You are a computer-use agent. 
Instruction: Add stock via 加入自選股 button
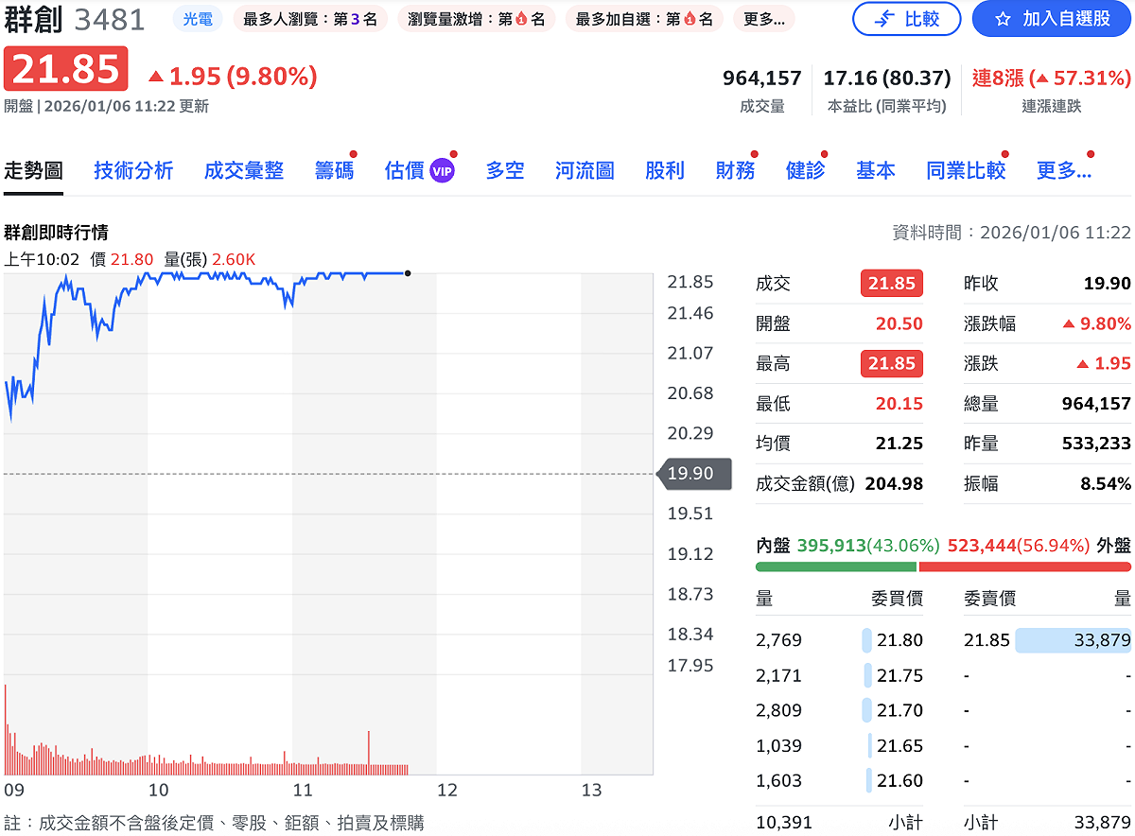pyautogui.click(x=1052, y=19)
